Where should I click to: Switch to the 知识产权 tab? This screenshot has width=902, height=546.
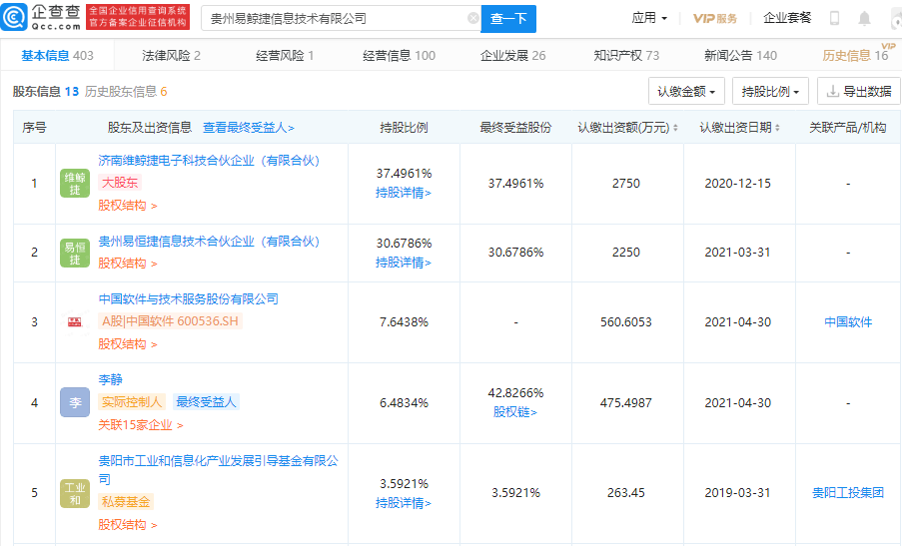point(626,55)
